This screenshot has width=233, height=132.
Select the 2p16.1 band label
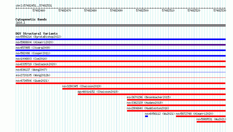(x=20, y=23)
